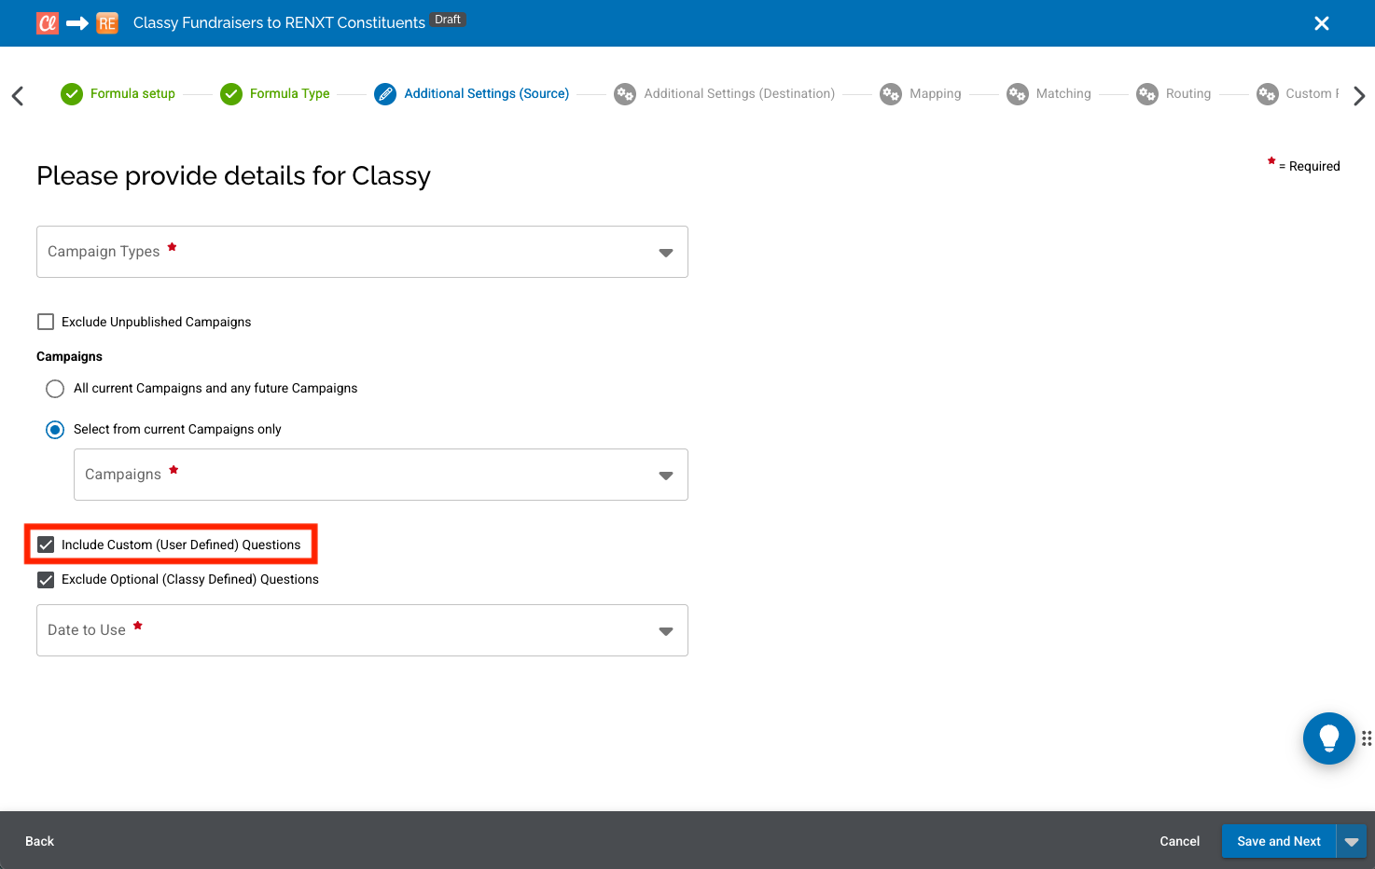This screenshot has height=869, width=1375.
Task: Click the green checkmark icon on Formula setup
Action: [72, 93]
